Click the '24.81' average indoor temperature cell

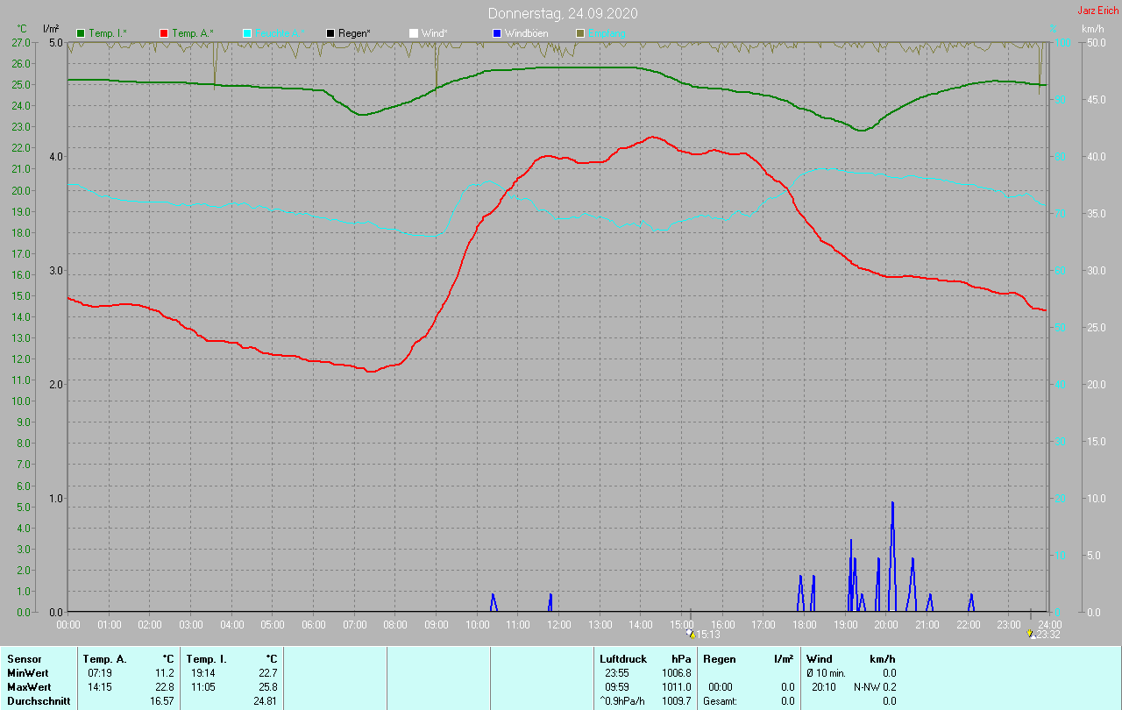click(x=266, y=701)
